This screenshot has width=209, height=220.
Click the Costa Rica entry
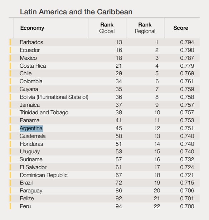pos(33,66)
